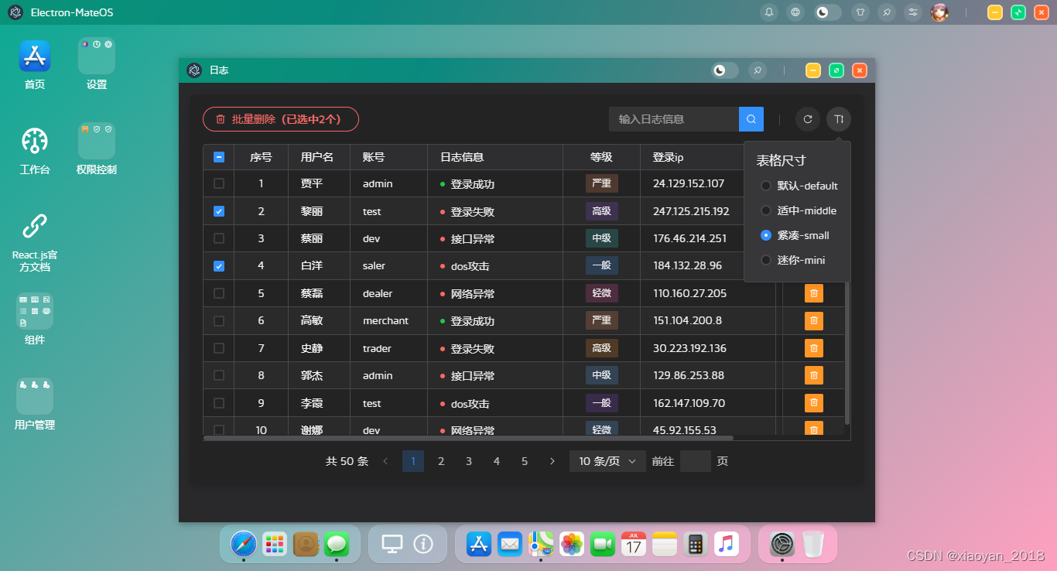Click the horizontal scrollbar under the table

pos(468,438)
